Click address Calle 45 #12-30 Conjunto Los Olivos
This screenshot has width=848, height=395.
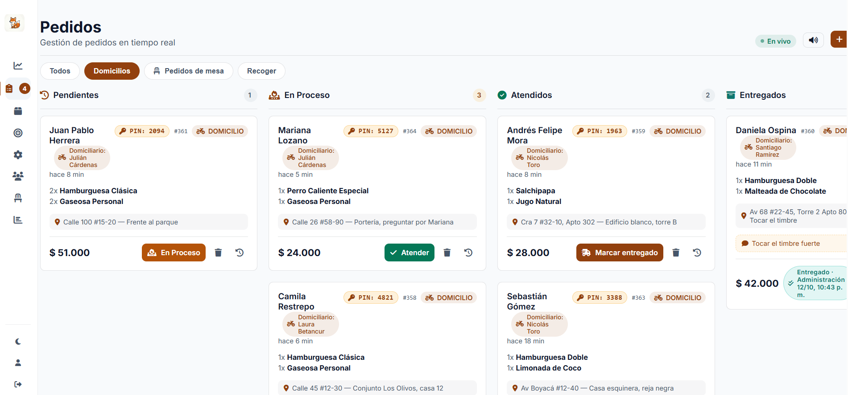coord(377,388)
